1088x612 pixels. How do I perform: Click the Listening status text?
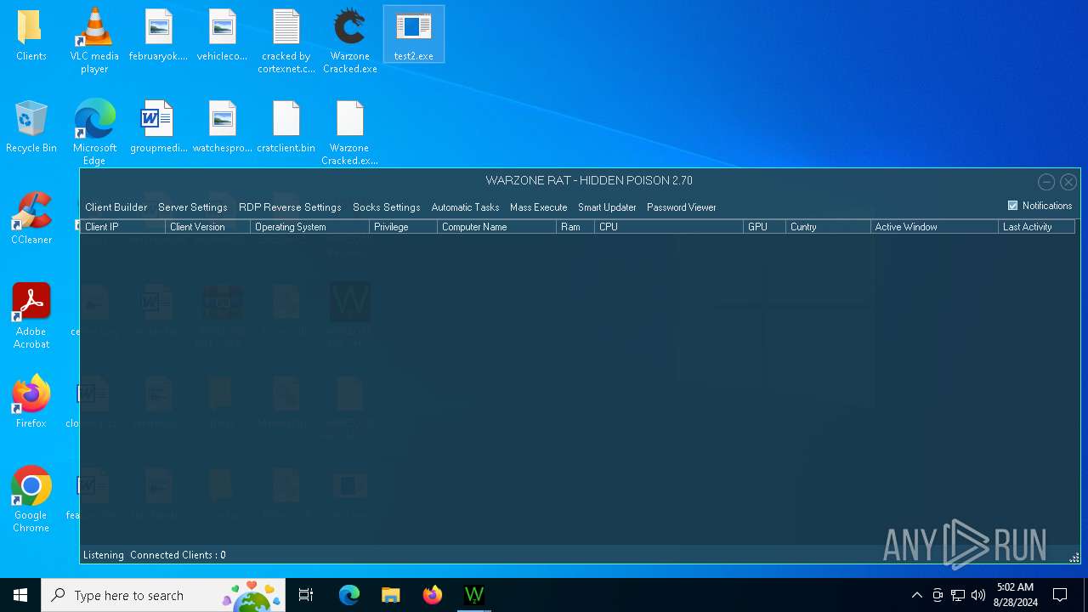pyautogui.click(x=103, y=555)
